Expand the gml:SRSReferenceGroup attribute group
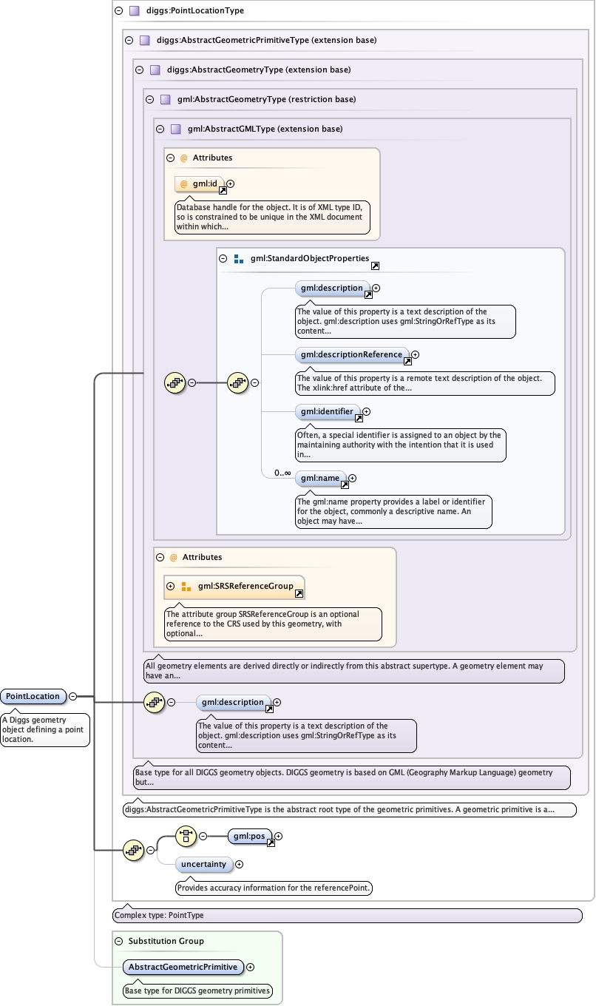Screen dimensions: 596x1006 point(171,586)
